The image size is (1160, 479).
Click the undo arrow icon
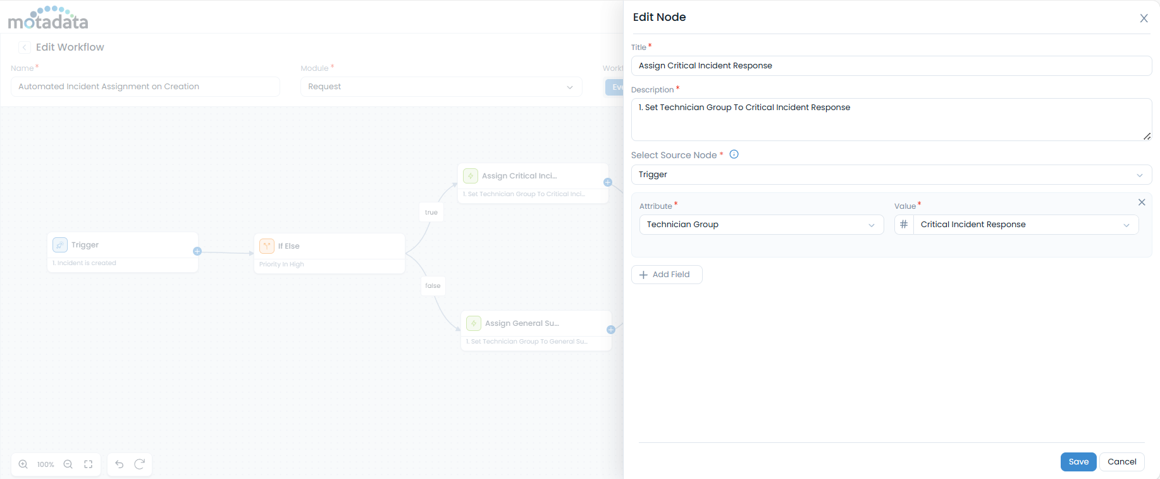tap(120, 464)
